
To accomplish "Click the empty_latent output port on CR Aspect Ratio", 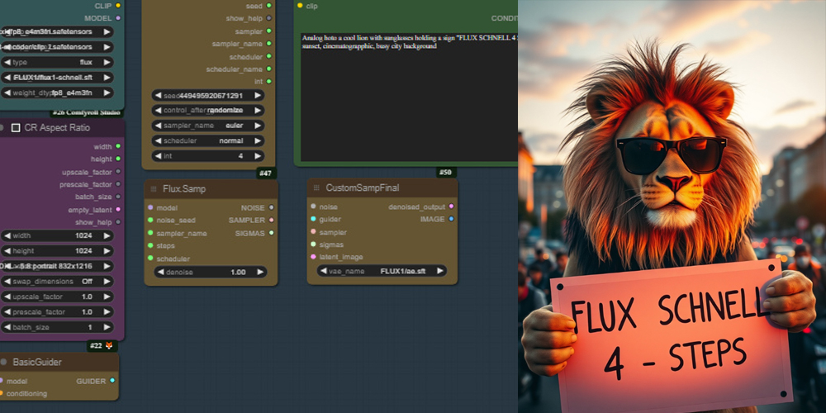I will [118, 210].
